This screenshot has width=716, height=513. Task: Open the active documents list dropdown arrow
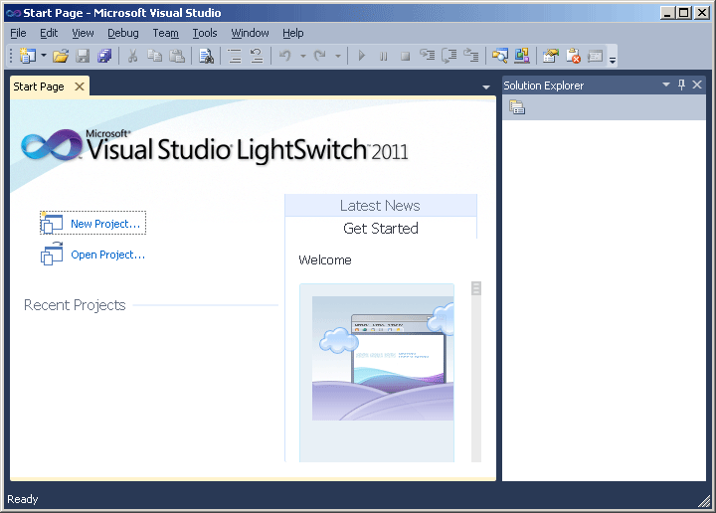(486, 86)
